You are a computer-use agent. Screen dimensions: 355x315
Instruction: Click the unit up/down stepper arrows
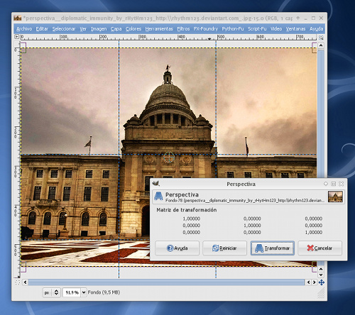click(56, 292)
